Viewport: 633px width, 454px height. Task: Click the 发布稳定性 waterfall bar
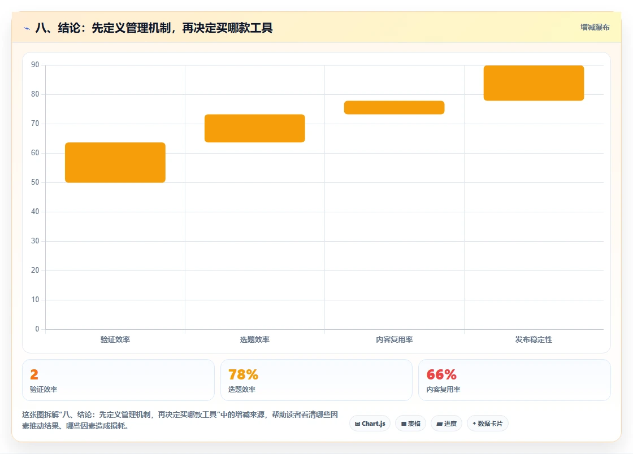534,83
